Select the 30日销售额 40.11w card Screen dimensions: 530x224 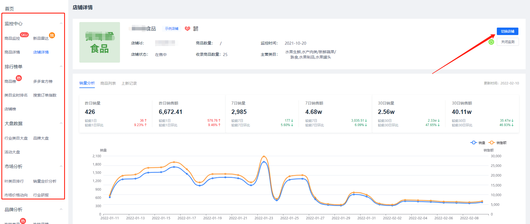[x=482, y=114]
